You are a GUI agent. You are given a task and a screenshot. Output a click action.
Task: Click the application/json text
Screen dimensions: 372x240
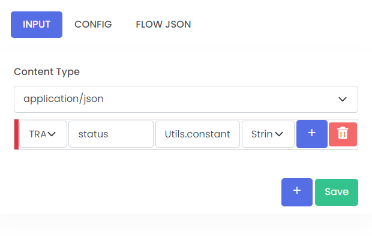point(64,98)
